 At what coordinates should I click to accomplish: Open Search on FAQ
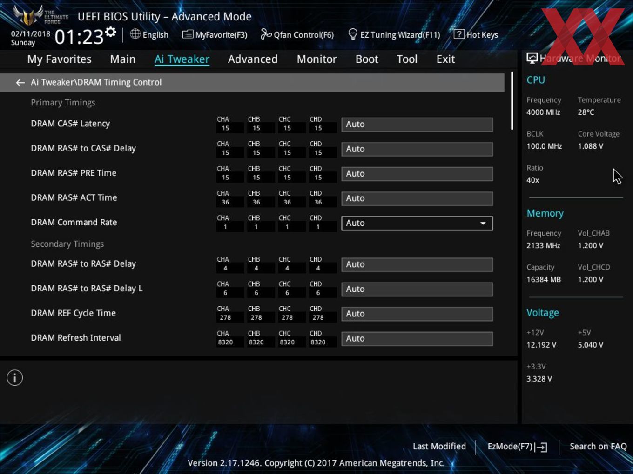(x=598, y=446)
